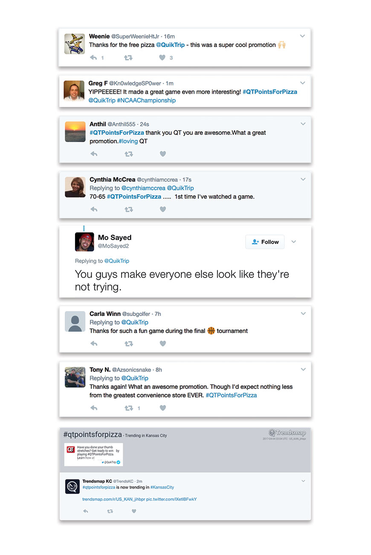This screenshot has width=371, height=555.
Task: Open dropdown on Carla Winn's tweet
Action: pyautogui.click(x=303, y=313)
